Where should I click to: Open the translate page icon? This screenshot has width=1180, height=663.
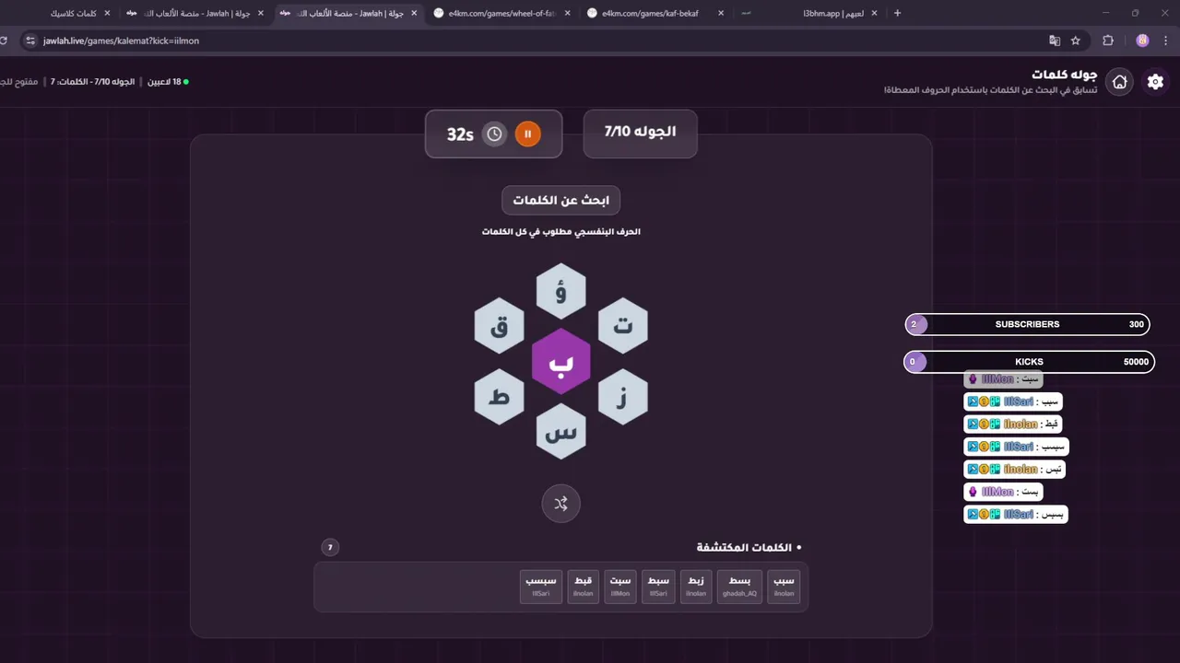[1055, 41]
